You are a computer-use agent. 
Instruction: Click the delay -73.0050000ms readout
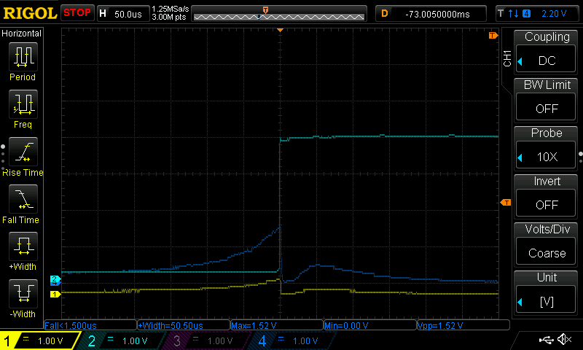(437, 14)
